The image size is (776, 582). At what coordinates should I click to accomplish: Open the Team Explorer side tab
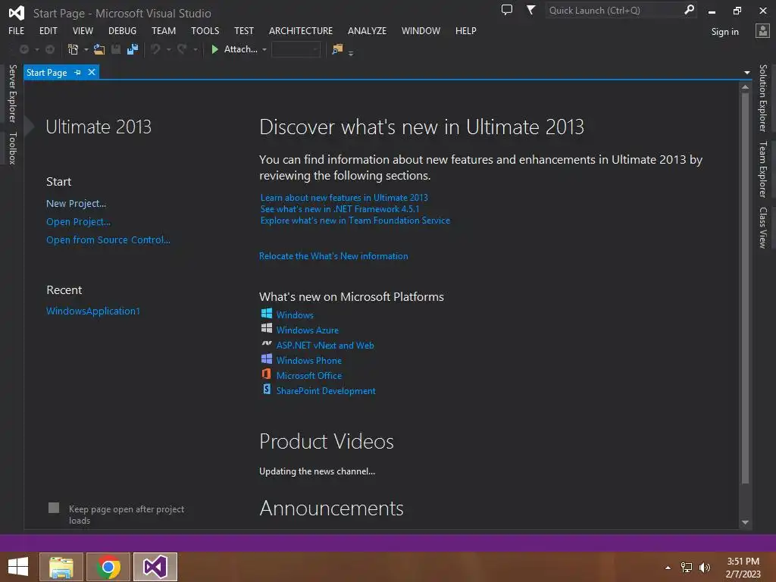click(x=763, y=169)
